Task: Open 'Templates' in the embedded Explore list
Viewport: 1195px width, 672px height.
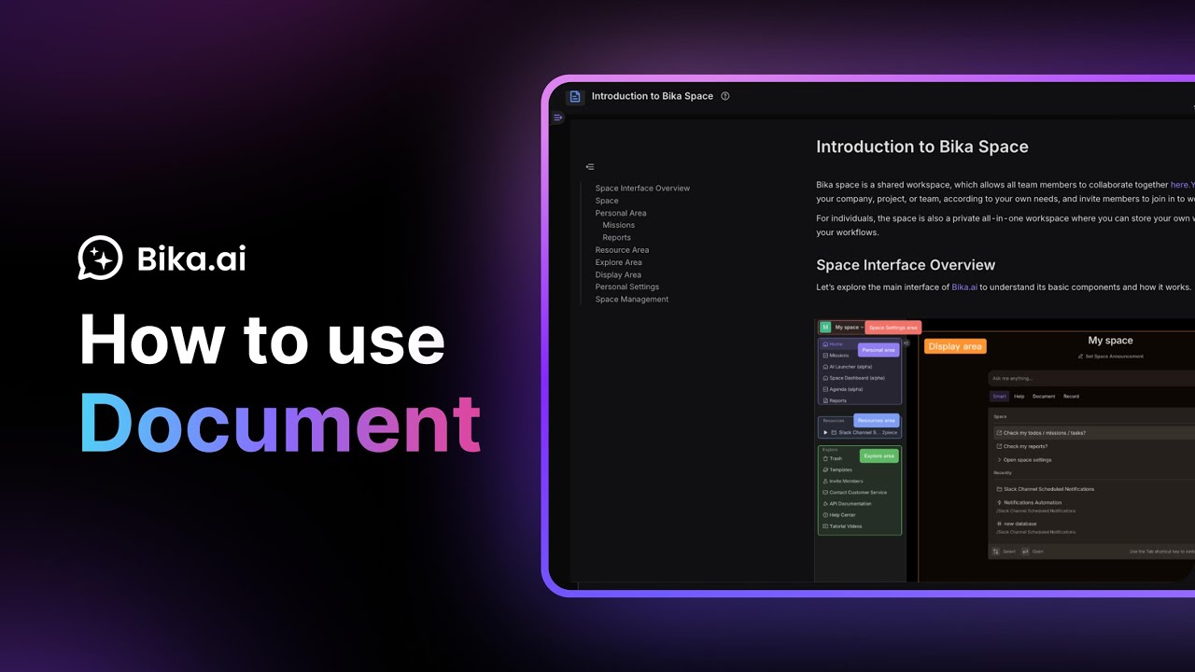Action: click(837, 470)
